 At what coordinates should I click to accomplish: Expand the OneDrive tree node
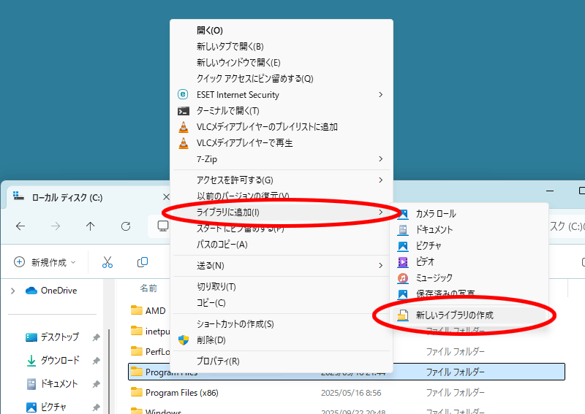tap(12, 291)
